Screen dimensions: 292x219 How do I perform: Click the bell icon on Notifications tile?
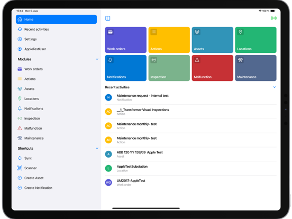tap(110, 60)
